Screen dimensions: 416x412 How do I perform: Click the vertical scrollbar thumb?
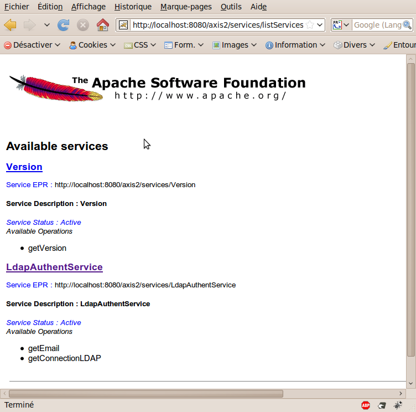[410, 210]
